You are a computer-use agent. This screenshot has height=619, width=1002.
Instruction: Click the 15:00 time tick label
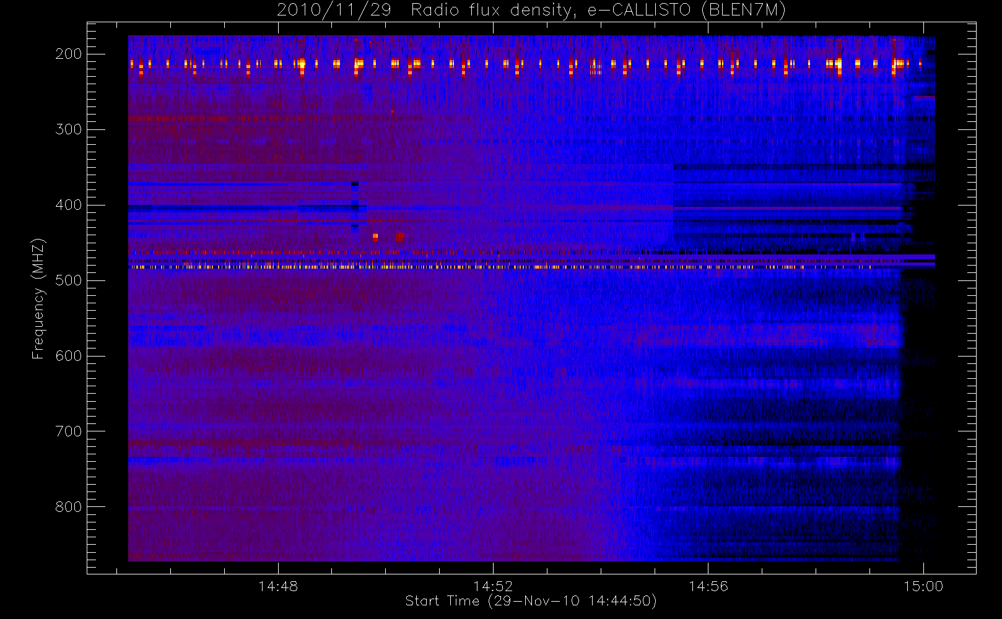point(923,586)
